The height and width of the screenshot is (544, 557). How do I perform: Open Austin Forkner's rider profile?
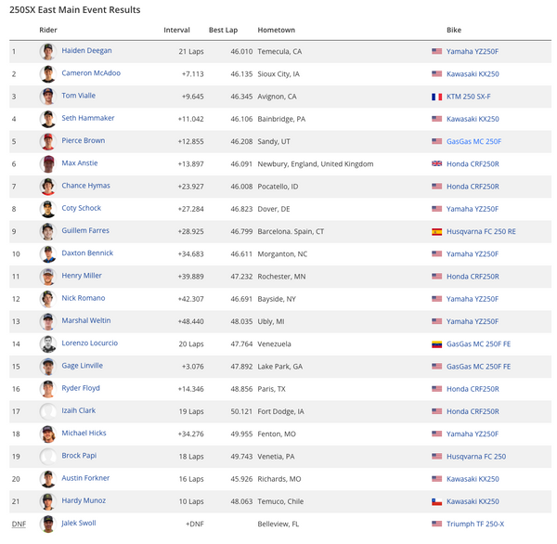click(86, 478)
